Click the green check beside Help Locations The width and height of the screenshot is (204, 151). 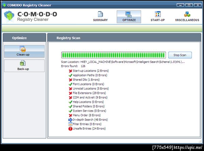[70, 102]
